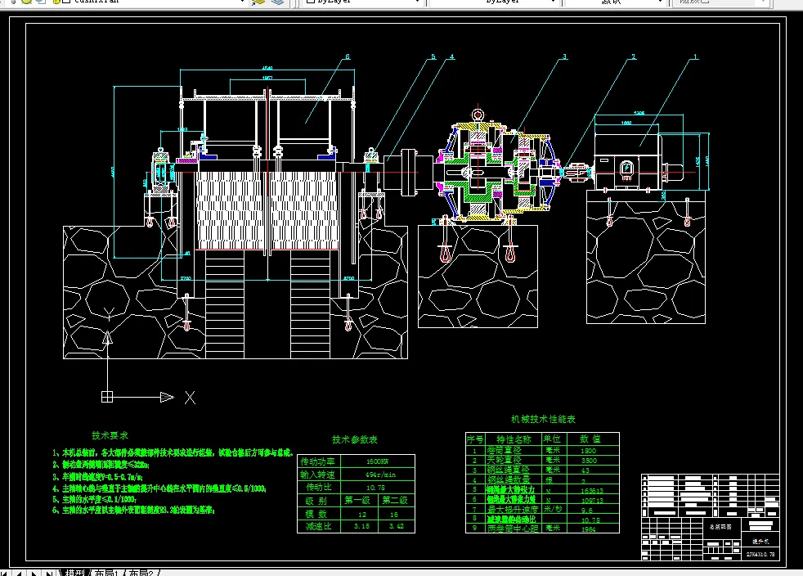Click the UCS origin icon in drawing

107,397
